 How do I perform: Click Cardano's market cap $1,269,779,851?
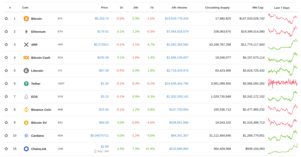(254, 135)
